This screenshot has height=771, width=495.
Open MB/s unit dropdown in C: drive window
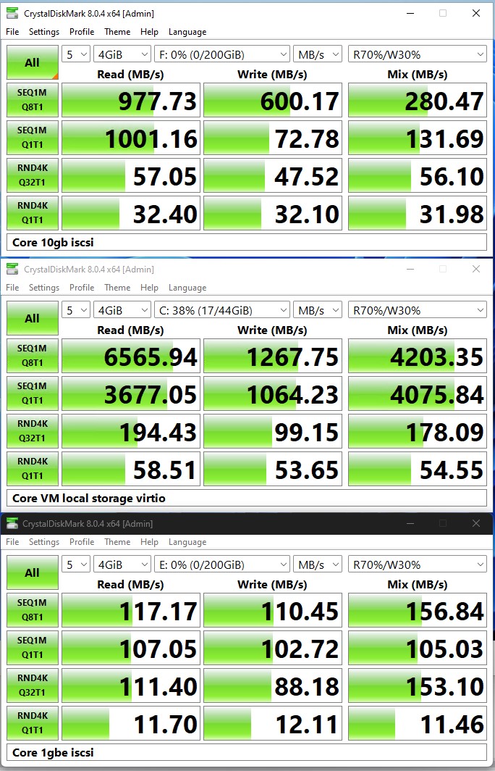click(x=317, y=310)
